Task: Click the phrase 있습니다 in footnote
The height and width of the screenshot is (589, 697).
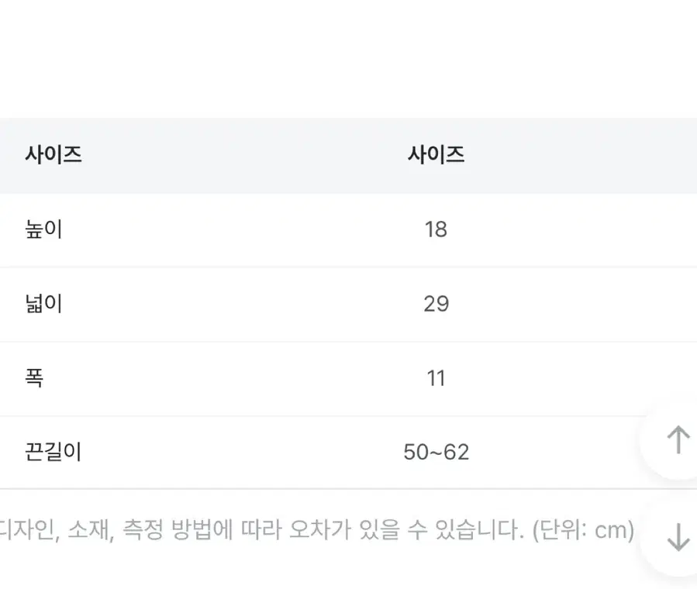Action: pos(479,530)
